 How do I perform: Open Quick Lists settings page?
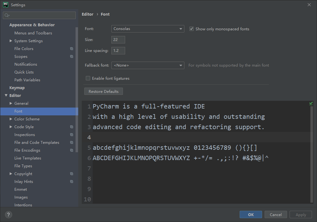pos(24,72)
